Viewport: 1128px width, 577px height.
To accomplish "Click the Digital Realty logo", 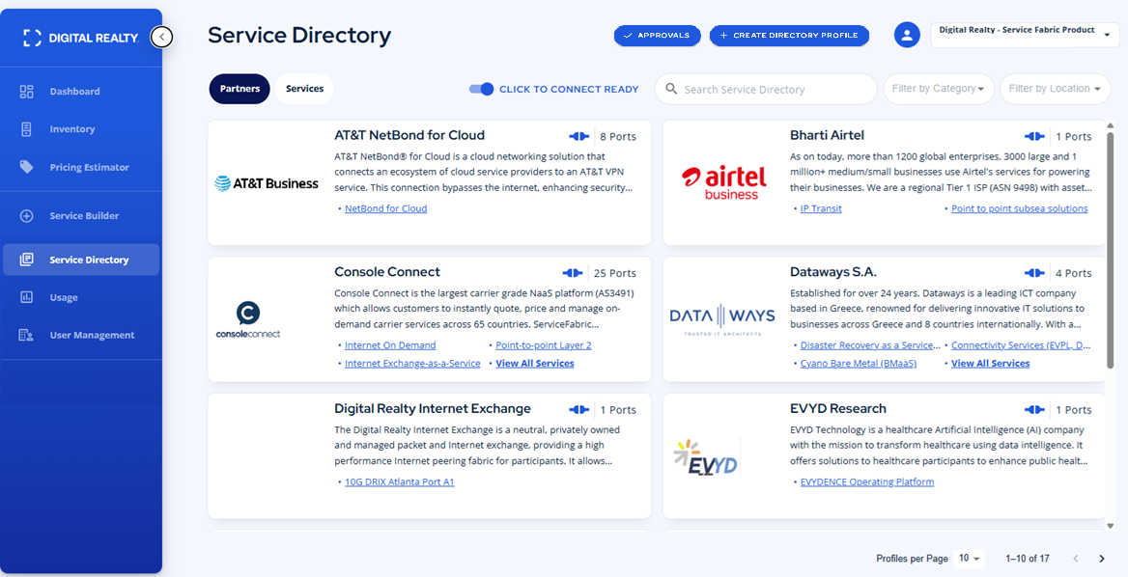I will point(80,38).
